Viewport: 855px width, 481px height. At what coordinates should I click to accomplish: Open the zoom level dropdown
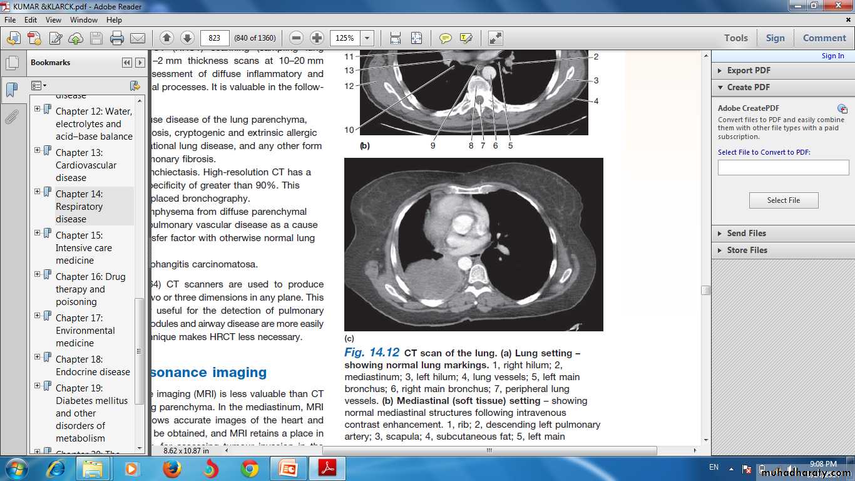(367, 38)
